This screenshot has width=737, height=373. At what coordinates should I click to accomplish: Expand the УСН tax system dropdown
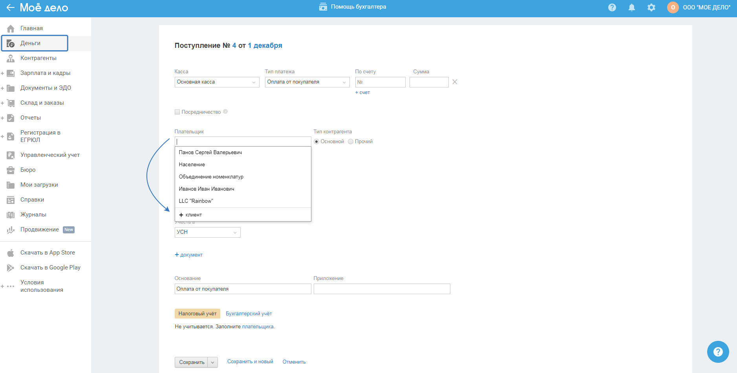pos(207,232)
